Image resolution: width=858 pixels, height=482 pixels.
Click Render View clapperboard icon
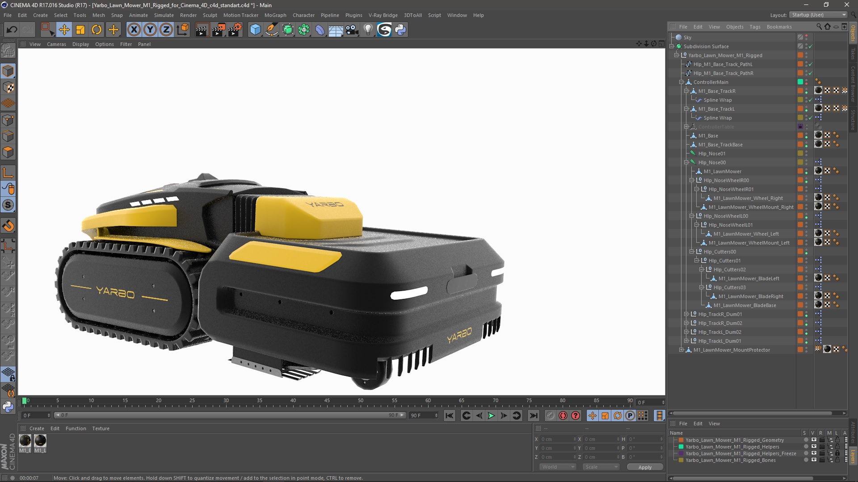202,29
